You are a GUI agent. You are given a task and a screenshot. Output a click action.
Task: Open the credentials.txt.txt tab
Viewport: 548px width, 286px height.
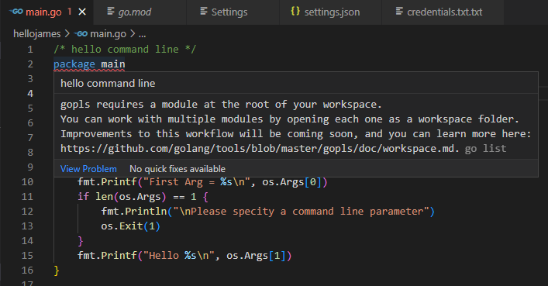[443, 12]
